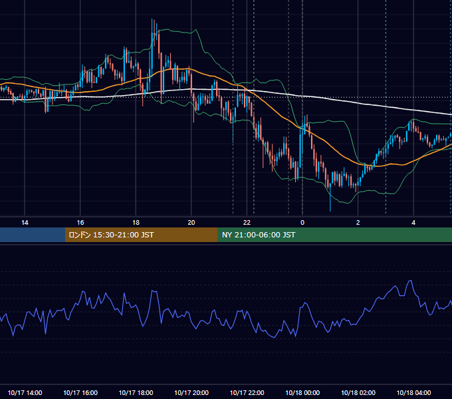
Task: Click the 10/17 18:00 date label
Action: (x=136, y=392)
